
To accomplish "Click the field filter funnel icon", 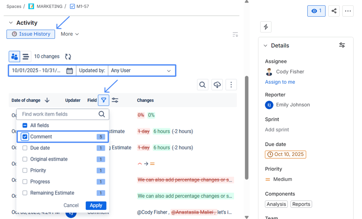I will pyautogui.click(x=104, y=100).
